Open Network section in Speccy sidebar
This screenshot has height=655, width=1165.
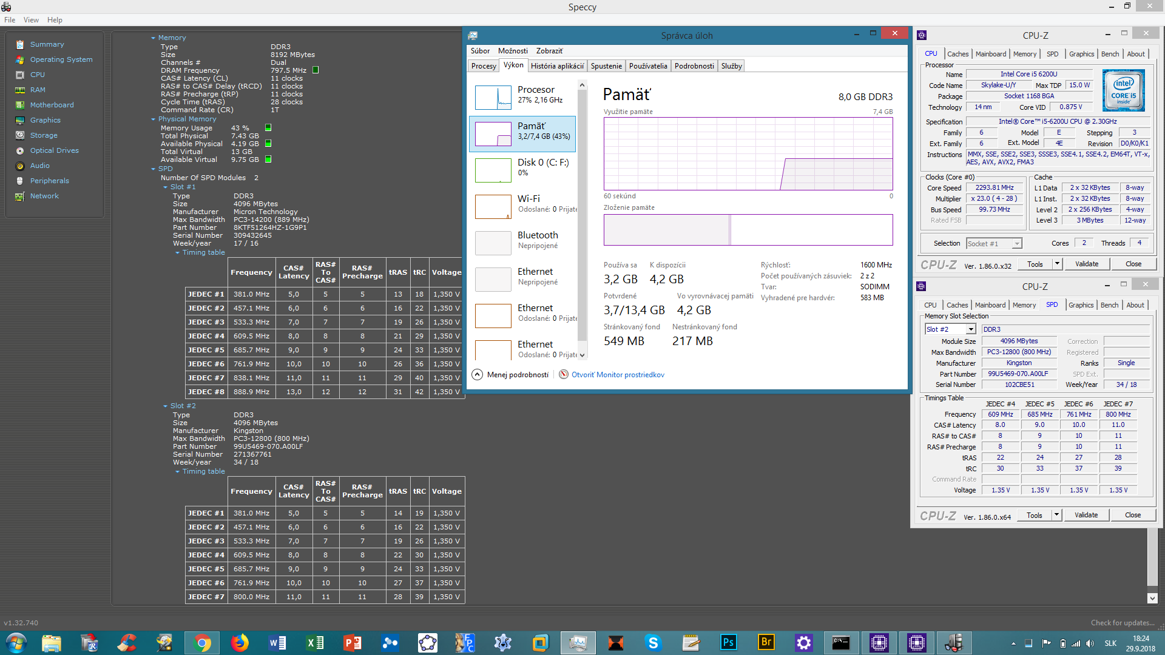pyautogui.click(x=44, y=196)
